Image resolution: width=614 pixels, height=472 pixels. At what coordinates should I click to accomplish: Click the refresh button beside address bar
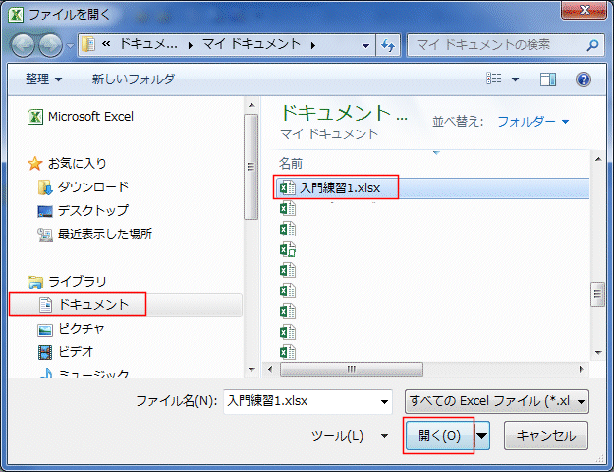(x=388, y=45)
